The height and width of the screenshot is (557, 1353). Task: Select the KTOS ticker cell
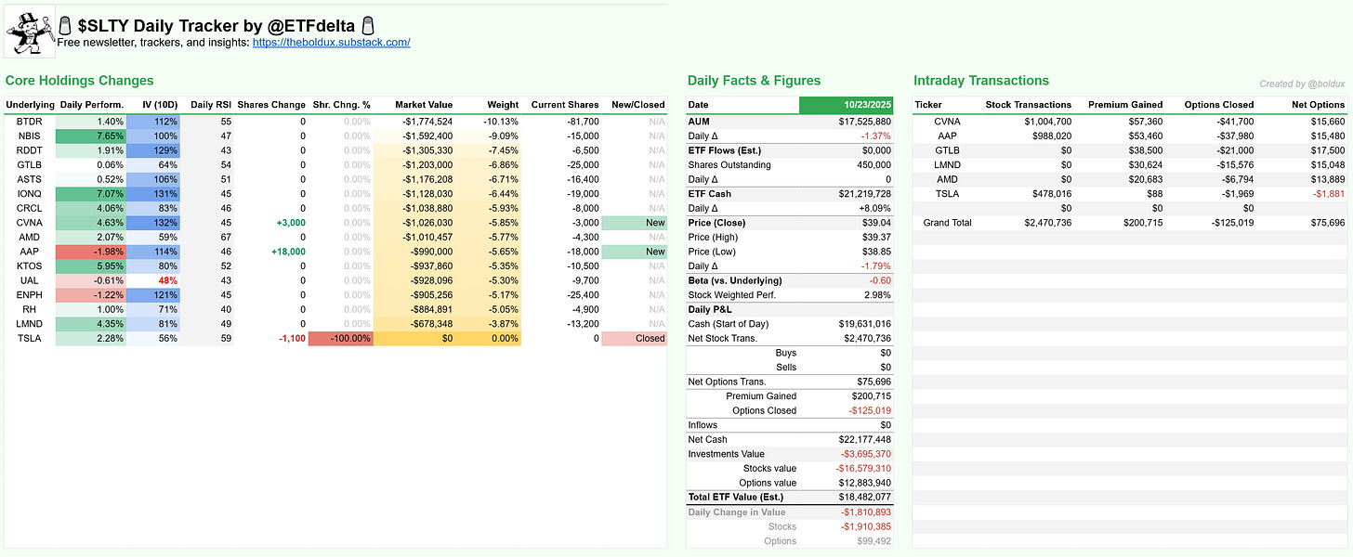pyautogui.click(x=30, y=266)
